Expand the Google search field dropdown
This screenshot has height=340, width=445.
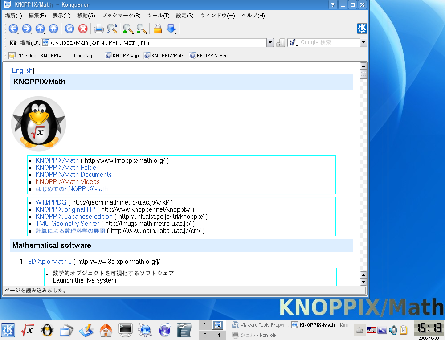[363, 43]
